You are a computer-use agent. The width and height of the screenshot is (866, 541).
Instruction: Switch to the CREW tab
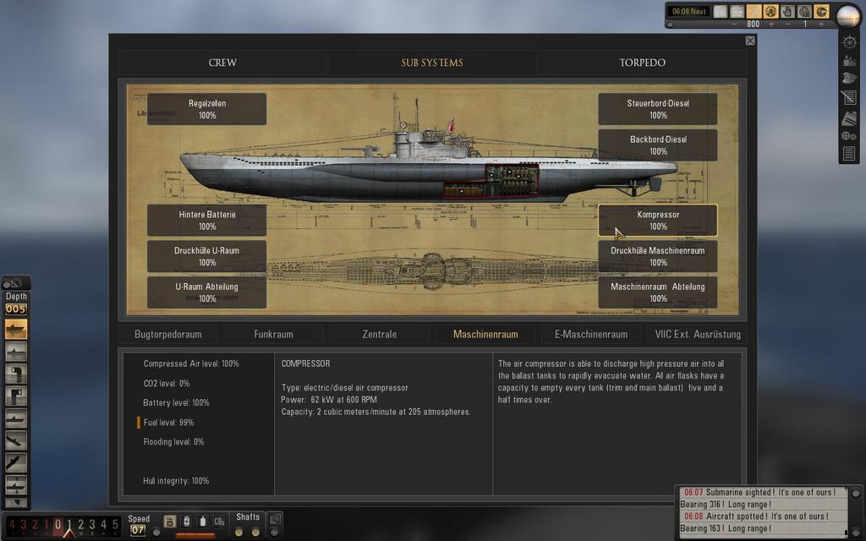pos(222,63)
